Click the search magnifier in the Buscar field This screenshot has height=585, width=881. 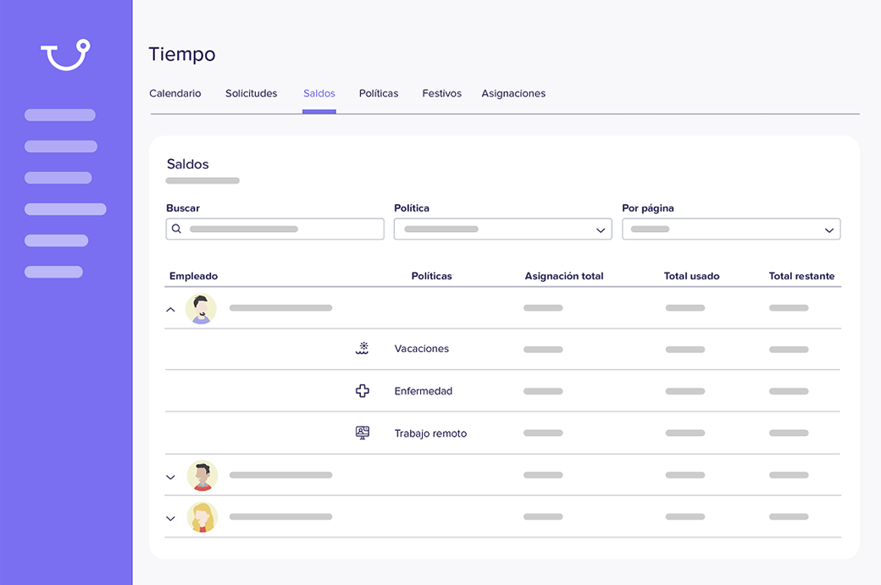click(176, 229)
